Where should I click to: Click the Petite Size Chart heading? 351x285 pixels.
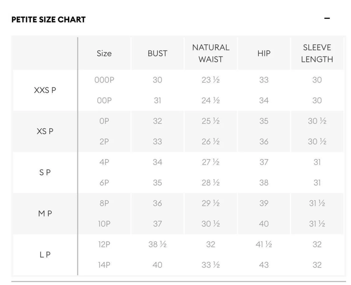click(x=48, y=20)
